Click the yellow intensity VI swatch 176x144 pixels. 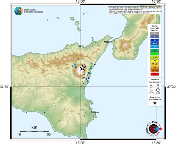pyautogui.click(x=154, y=61)
